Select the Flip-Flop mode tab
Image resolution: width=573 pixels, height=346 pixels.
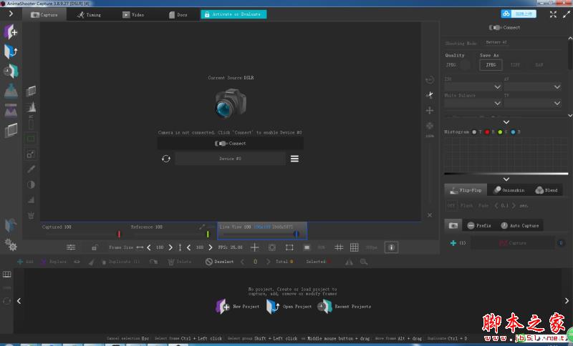coord(466,190)
